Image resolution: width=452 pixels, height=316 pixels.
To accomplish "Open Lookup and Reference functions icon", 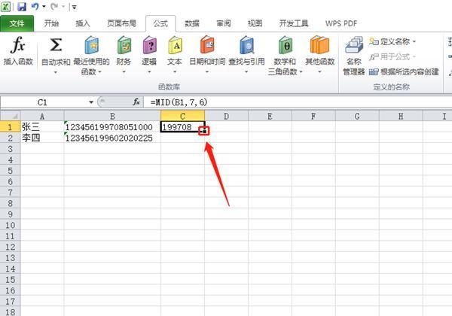I will (x=247, y=45).
